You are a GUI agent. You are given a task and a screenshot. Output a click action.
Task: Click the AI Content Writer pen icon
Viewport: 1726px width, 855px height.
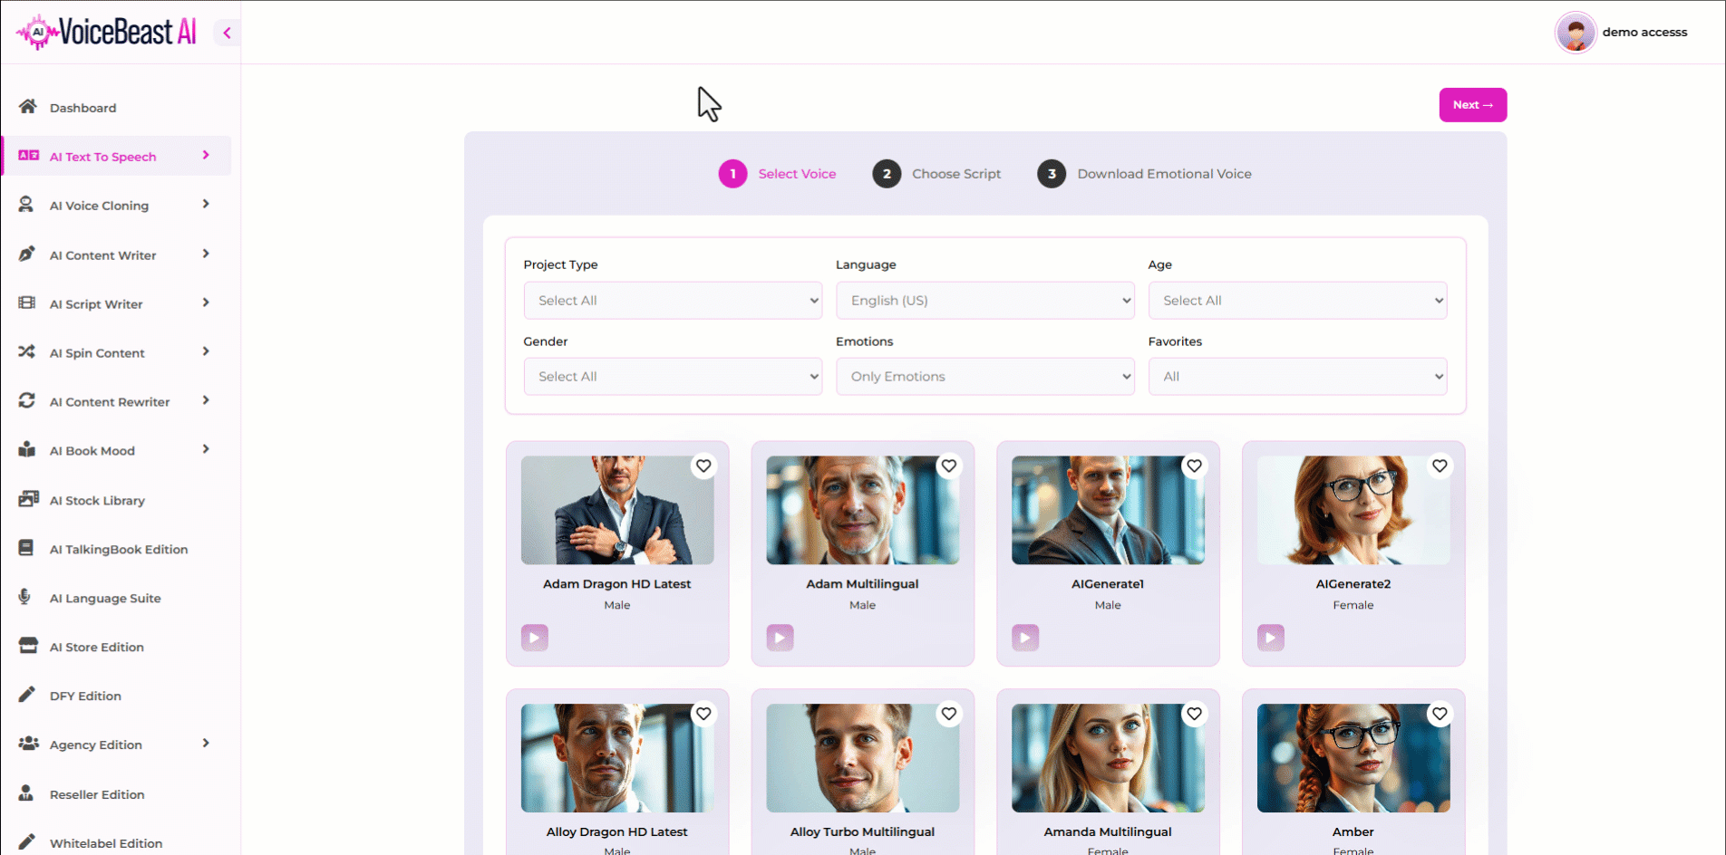(x=27, y=254)
